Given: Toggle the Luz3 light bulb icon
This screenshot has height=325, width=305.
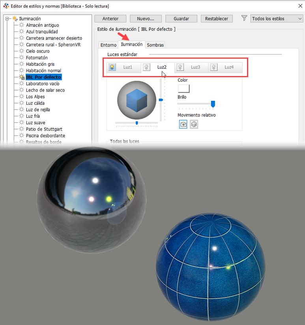Looking at the screenshot, I should 180,67.
